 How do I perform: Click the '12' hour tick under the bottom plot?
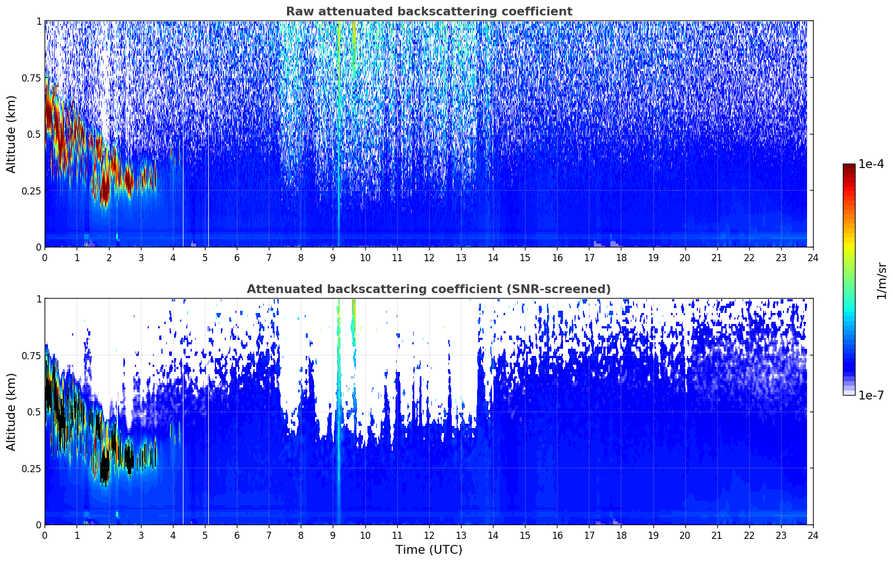[x=429, y=535]
